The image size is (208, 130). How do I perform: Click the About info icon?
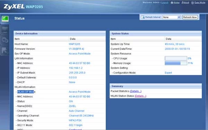coord(182,2)
